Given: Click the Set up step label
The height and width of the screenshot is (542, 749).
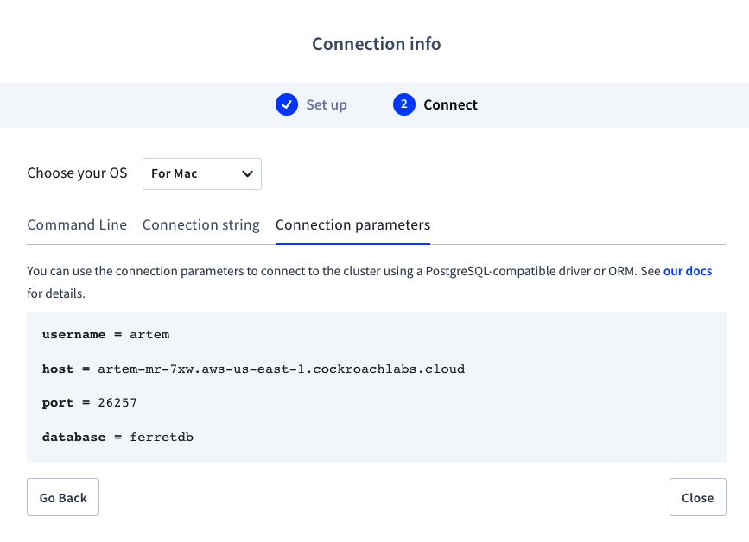Looking at the screenshot, I should tap(327, 104).
